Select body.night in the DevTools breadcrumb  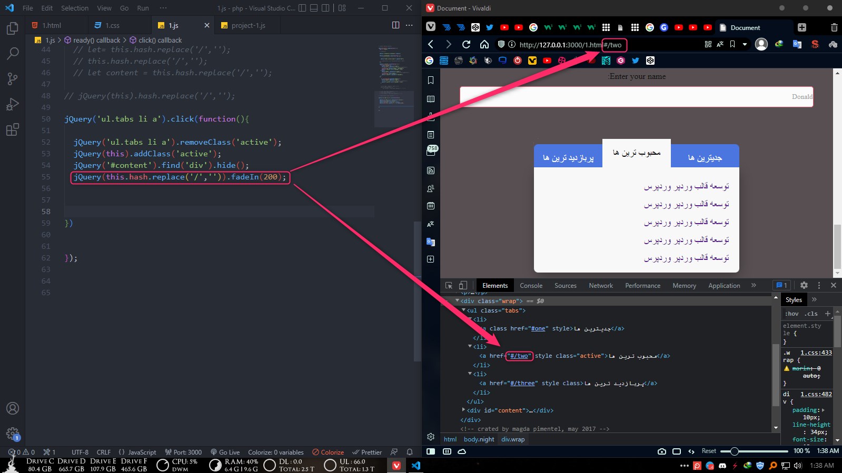pos(479,439)
